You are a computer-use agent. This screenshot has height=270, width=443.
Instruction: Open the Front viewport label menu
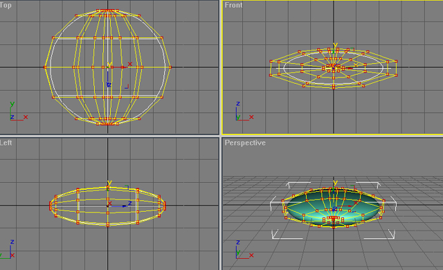click(233, 5)
